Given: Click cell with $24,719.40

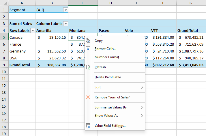Looking at the screenshot, I should point(163,51).
